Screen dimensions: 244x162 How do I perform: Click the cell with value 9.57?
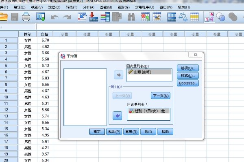tap(45, 154)
